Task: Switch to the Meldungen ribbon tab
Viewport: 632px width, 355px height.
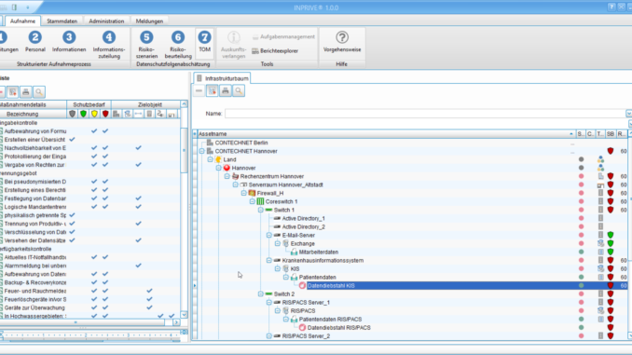Action: tap(149, 20)
